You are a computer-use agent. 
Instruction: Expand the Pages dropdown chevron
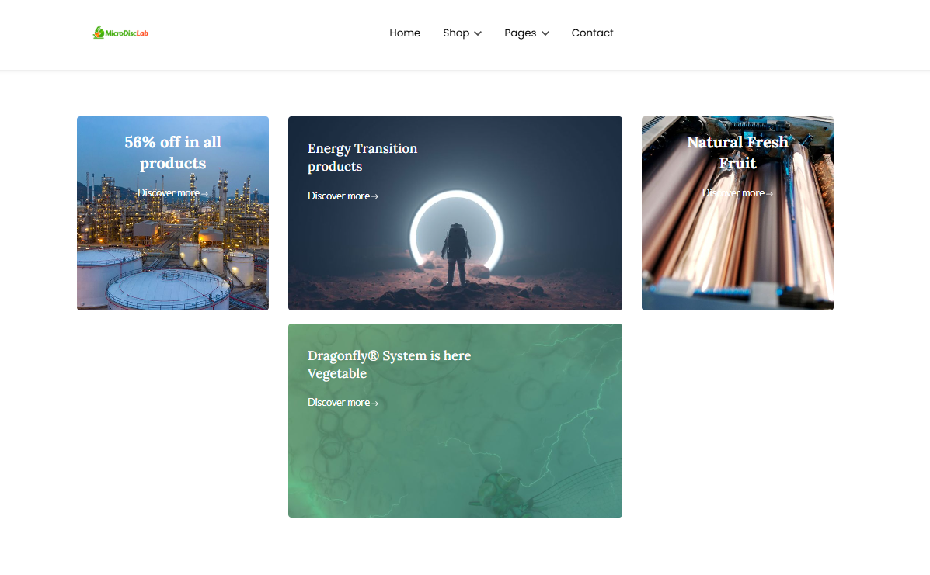click(545, 33)
